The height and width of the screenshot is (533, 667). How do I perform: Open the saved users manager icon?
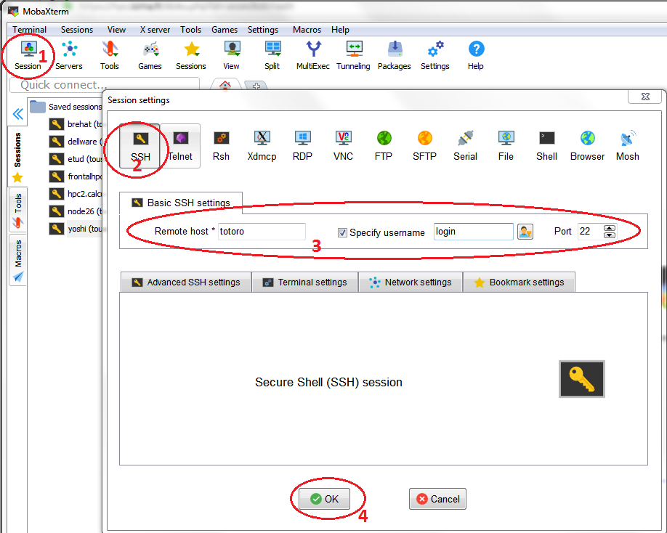(x=525, y=232)
